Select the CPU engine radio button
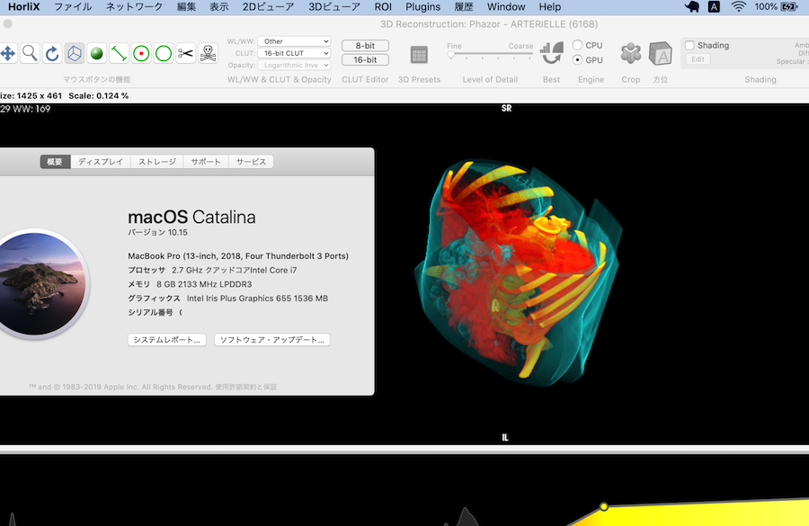 click(x=578, y=45)
